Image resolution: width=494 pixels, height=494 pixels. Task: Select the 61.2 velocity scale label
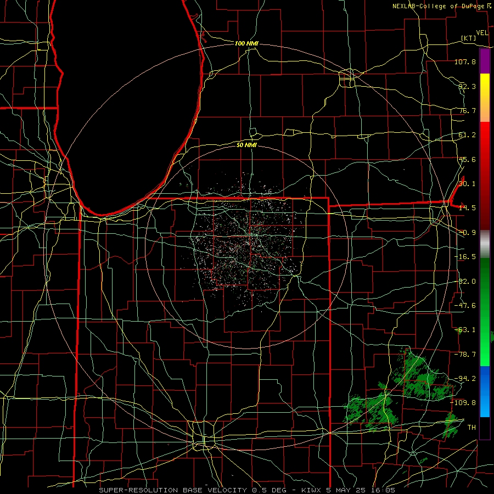pos(467,135)
